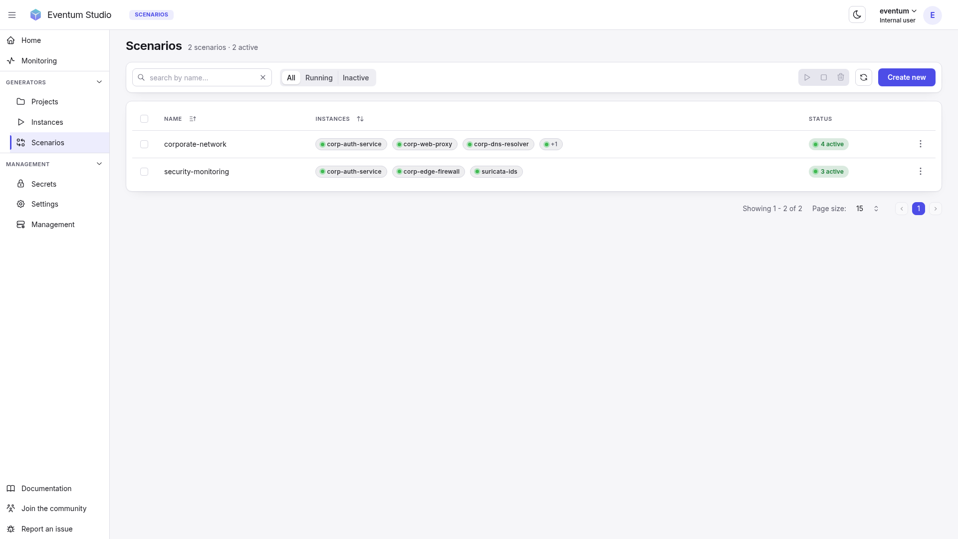Select page 1 pagination button

[919, 209]
